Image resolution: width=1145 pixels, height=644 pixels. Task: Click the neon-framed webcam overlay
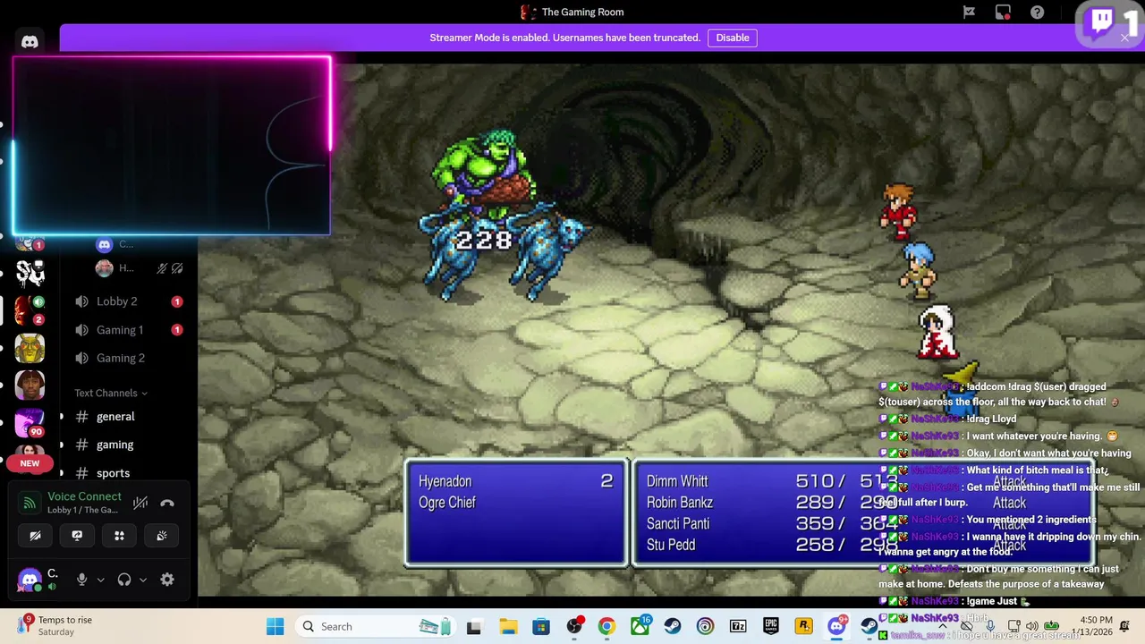coord(172,146)
